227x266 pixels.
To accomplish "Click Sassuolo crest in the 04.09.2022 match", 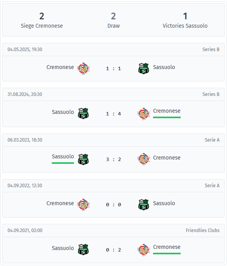I will tap(144, 205).
